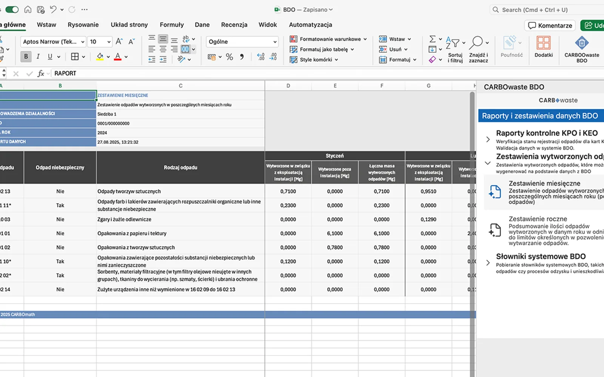
Task: Click the AutoSum sigma icon
Action: click(x=433, y=39)
